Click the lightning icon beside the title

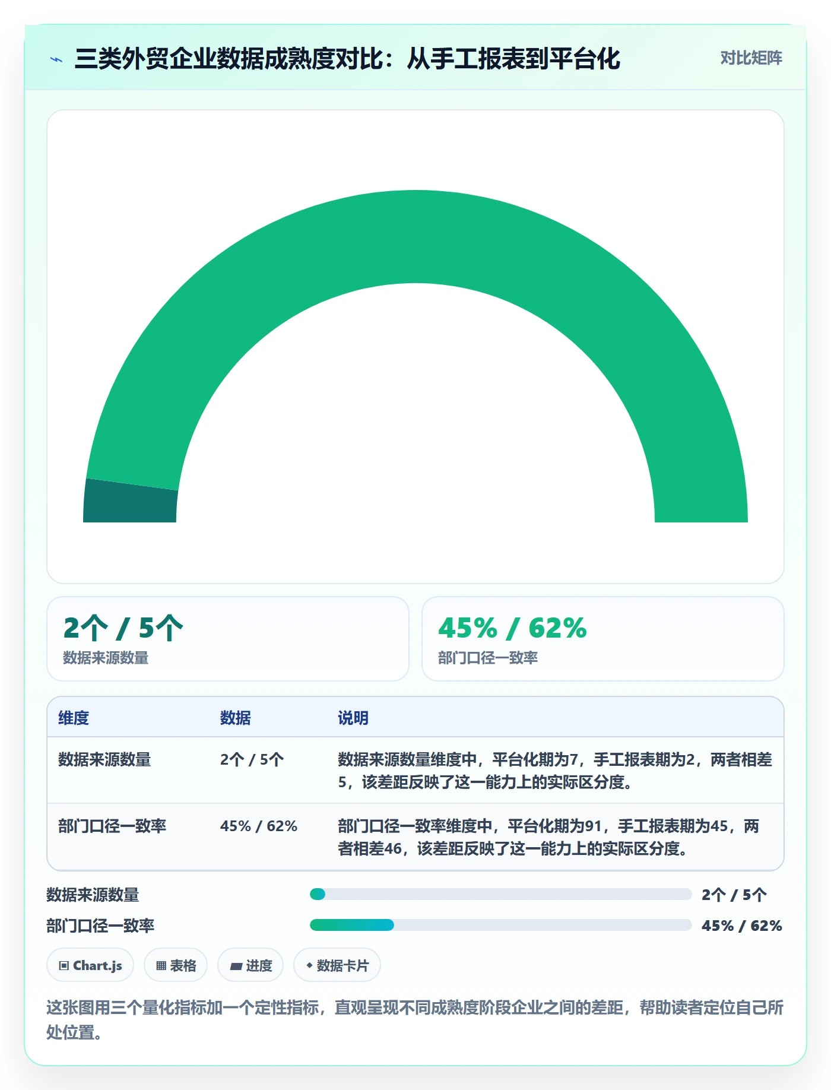[x=56, y=59]
